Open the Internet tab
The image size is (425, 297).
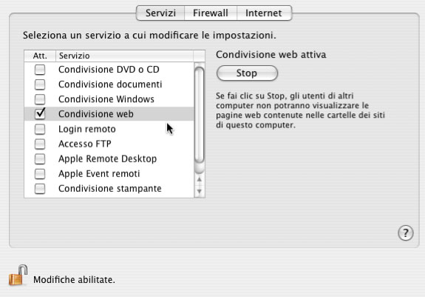[x=264, y=13]
